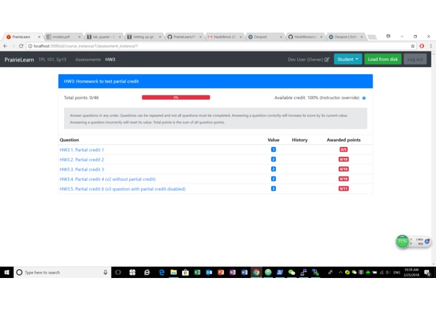The width and height of the screenshot is (436, 310).
Task: Click the taskbar clock showing 10:39 AM
Action: [412, 272]
